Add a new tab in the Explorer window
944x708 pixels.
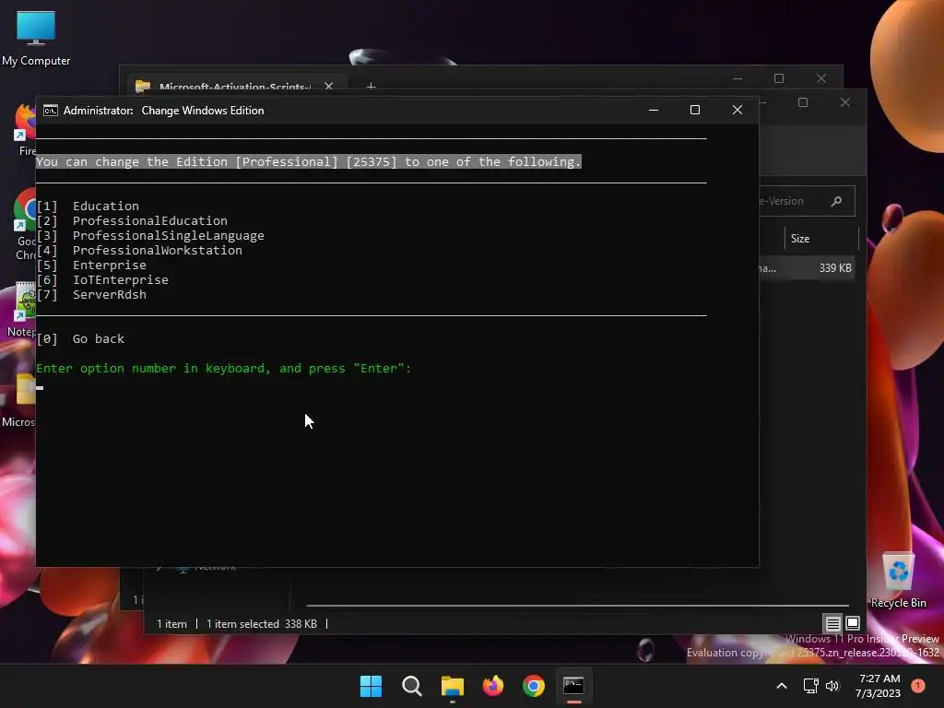[x=371, y=88]
